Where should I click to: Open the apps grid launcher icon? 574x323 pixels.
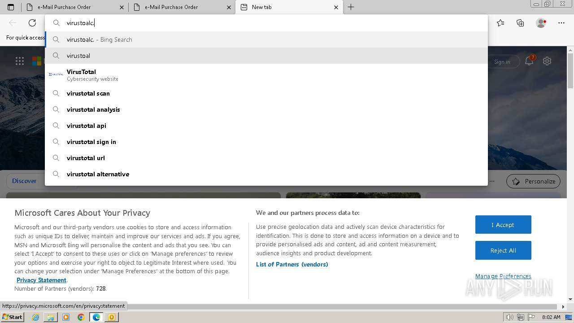point(20,61)
